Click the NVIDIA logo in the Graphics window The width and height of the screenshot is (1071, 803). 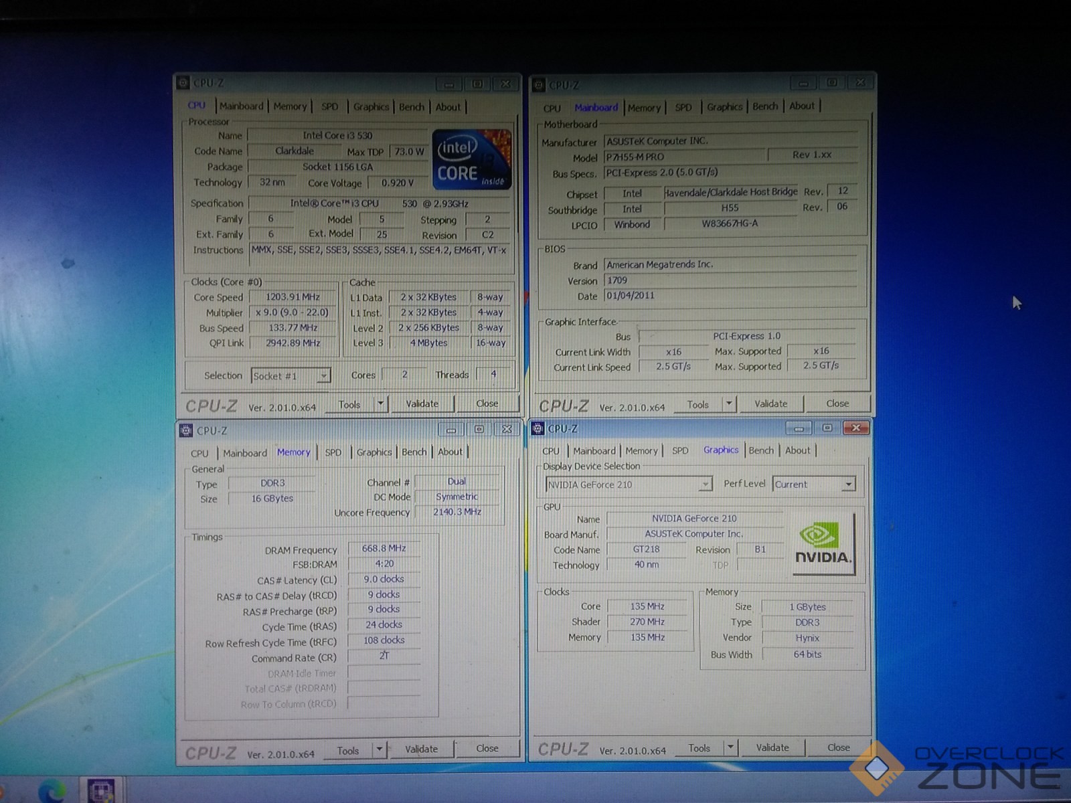823,544
